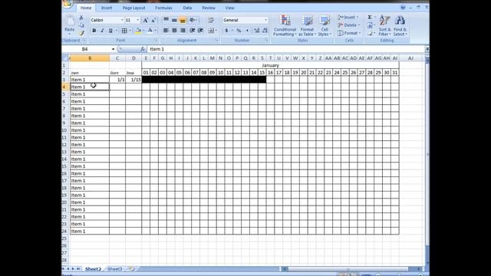Viewport: 491px width, 276px height.
Task: Open Cell Styles dropdown
Action: 325,25
